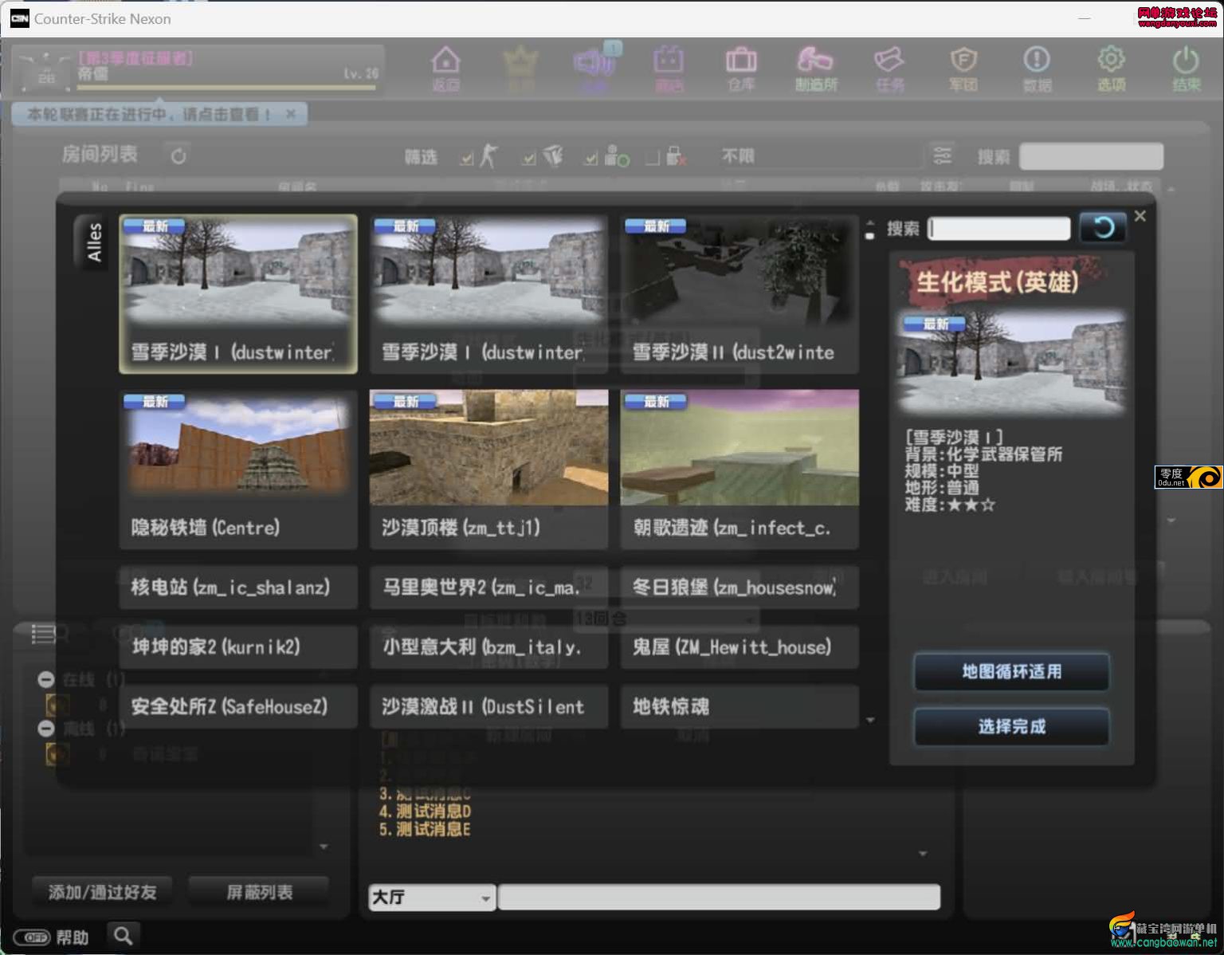Screen dimensions: 1224x955
Task: Open the 选项 gear icon
Action: coord(1111,68)
